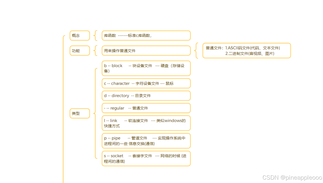
Task: Select the 概念 topic node
Action: pos(79,35)
